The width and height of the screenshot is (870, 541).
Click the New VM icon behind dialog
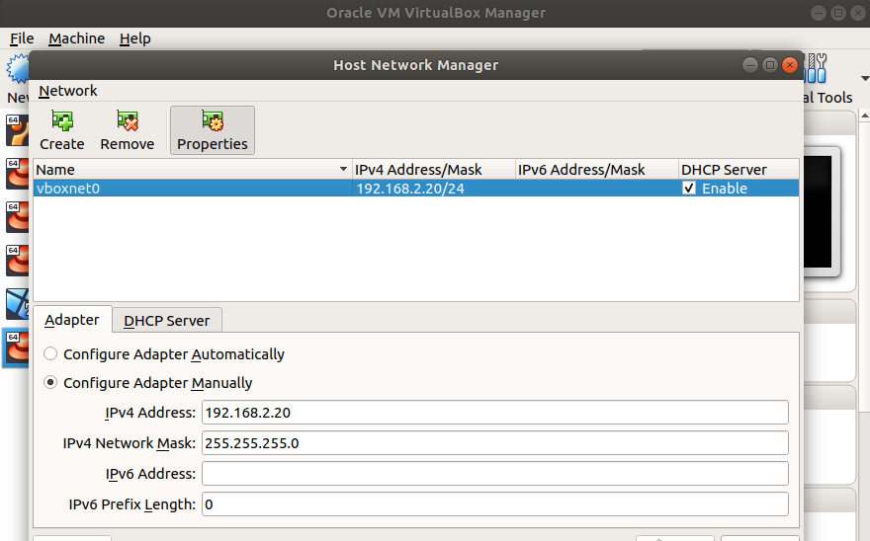17,71
